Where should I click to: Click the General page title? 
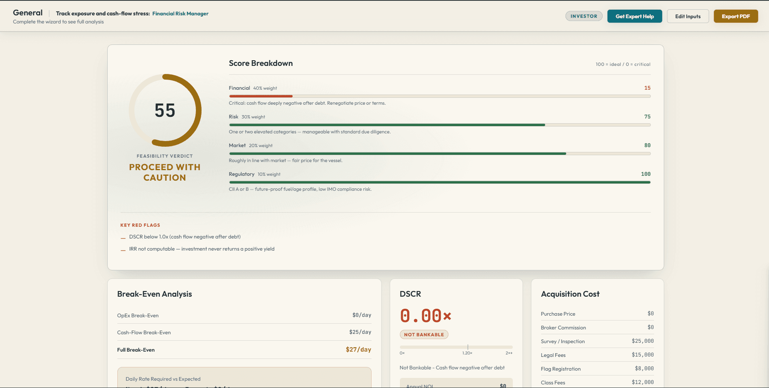[x=28, y=13]
